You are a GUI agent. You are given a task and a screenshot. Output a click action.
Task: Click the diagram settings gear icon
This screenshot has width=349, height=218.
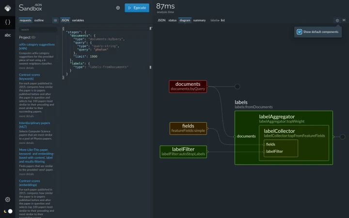click(x=337, y=20)
